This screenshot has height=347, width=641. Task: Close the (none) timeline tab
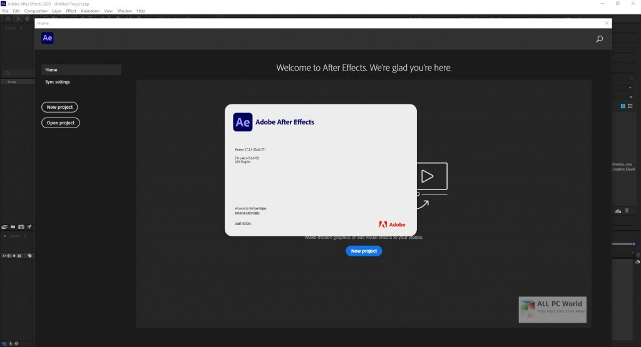tap(5, 236)
